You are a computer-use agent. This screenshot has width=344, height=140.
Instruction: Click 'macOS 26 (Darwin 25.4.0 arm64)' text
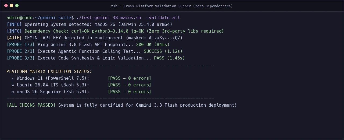point(134,24)
